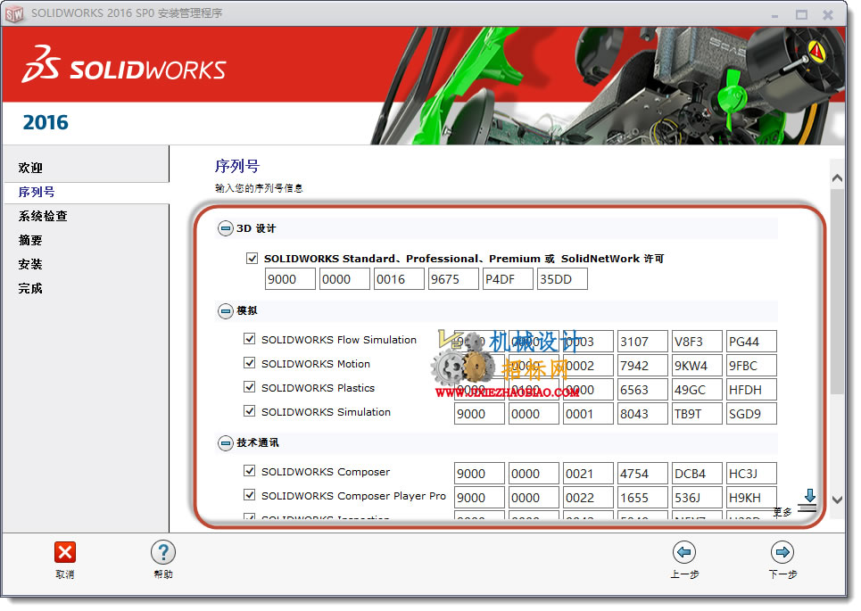Click the scrollbar down arrow
The width and height of the screenshot is (861, 611).
point(838,500)
